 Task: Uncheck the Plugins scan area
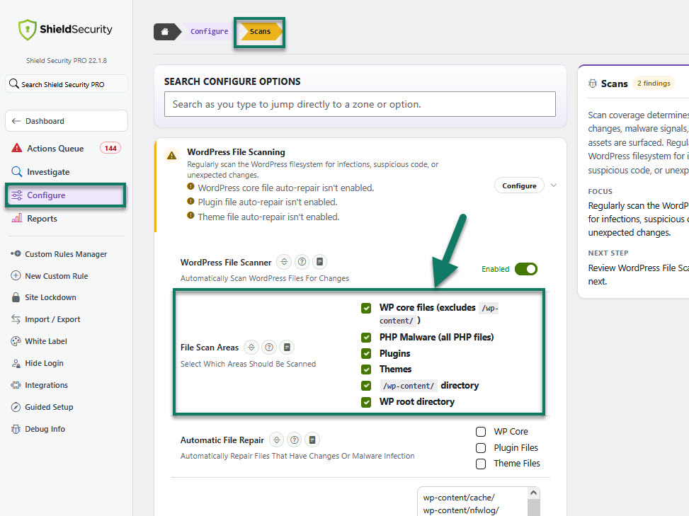pyautogui.click(x=366, y=353)
